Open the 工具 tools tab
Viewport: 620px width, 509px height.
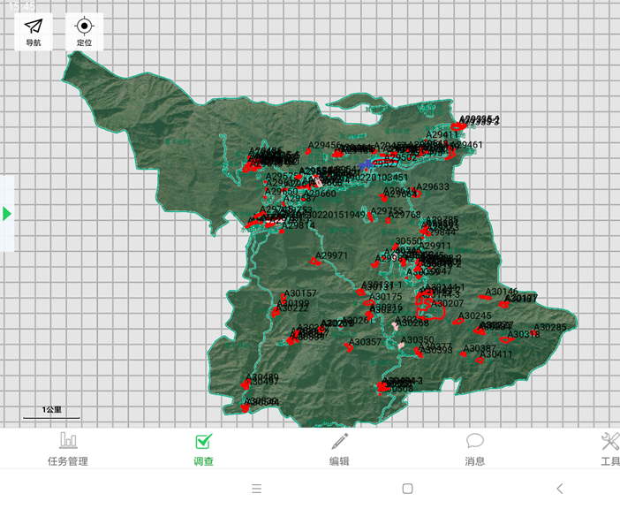tap(609, 448)
